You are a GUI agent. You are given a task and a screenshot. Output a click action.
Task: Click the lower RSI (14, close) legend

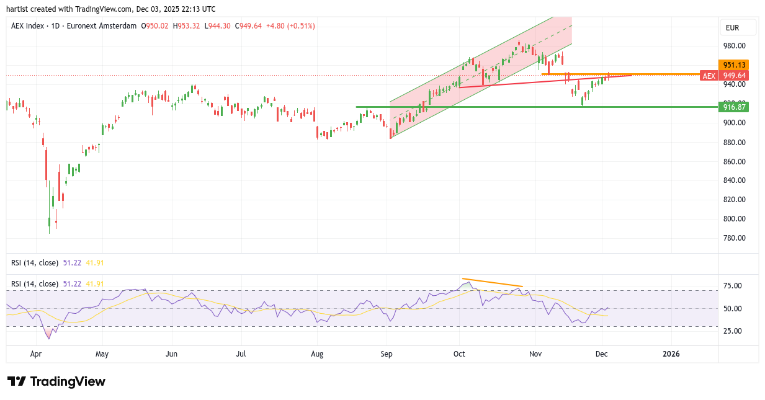coord(34,284)
